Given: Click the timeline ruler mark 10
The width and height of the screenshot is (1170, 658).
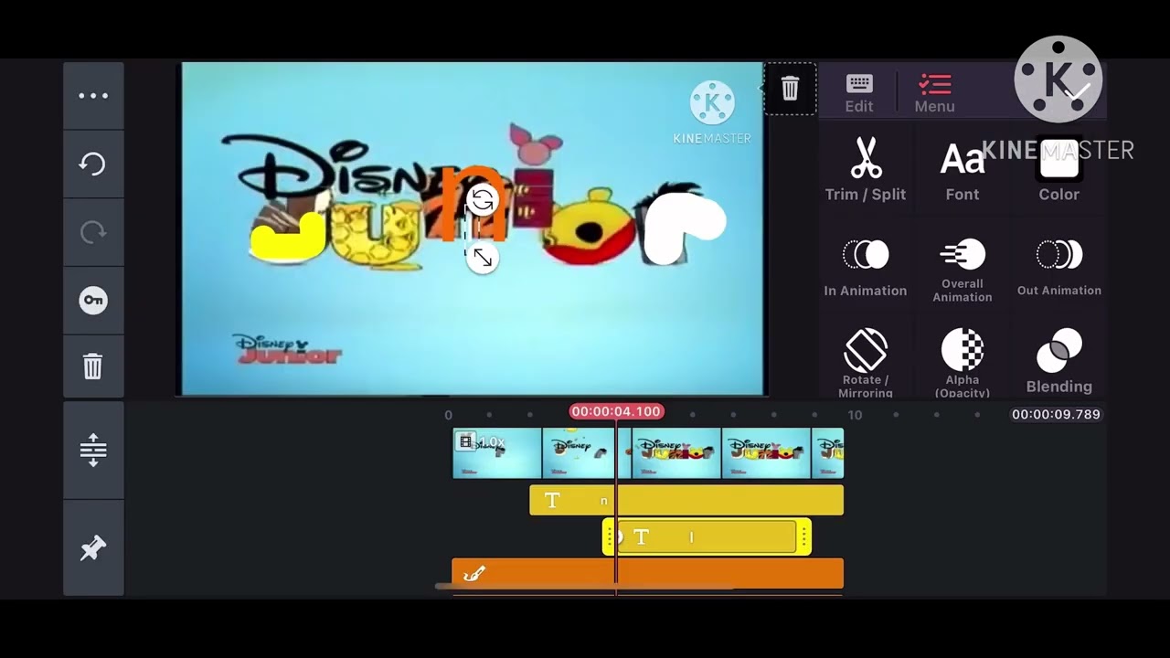Looking at the screenshot, I should 854,415.
